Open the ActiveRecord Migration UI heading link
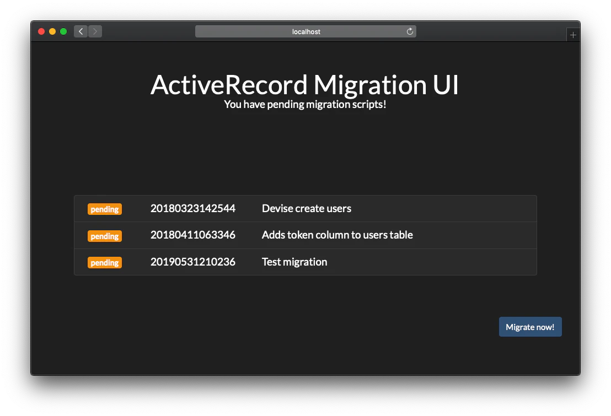The image size is (611, 416). click(x=305, y=85)
